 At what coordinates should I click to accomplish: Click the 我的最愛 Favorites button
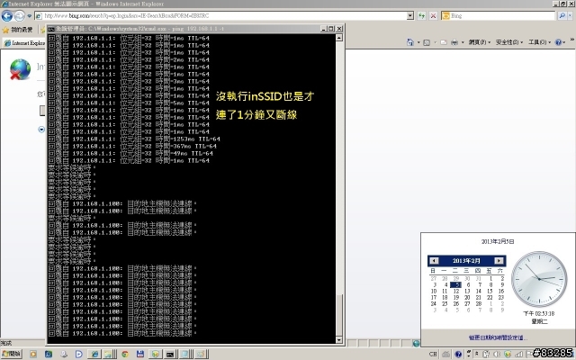point(18,30)
